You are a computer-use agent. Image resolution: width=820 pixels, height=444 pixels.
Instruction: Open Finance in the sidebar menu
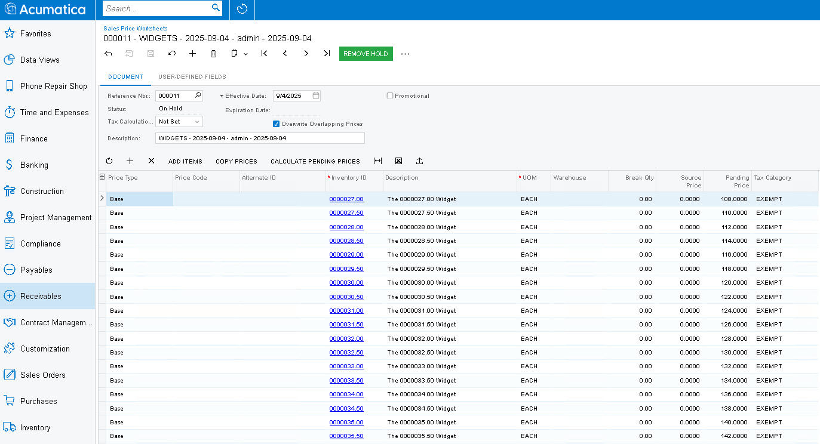(48, 138)
